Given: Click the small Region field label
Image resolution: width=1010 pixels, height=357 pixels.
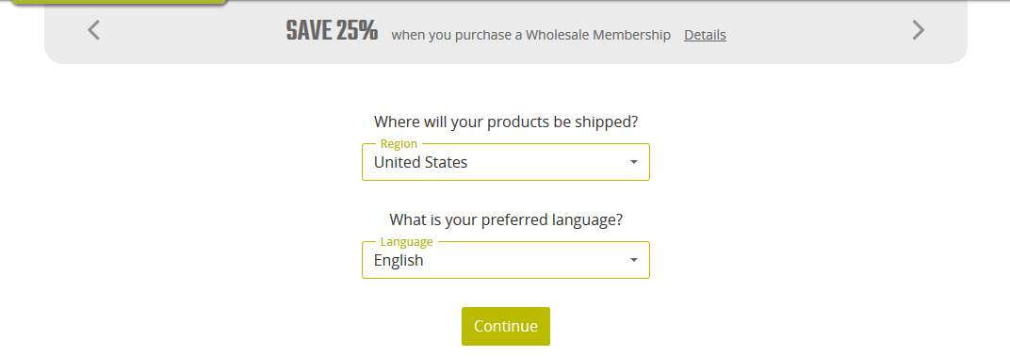Looking at the screenshot, I should 399,144.
